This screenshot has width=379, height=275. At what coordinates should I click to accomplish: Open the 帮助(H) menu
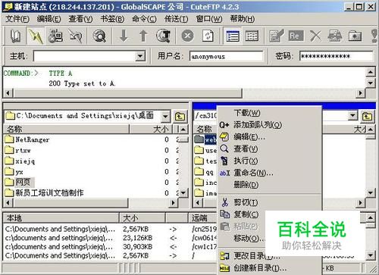tap(242, 19)
